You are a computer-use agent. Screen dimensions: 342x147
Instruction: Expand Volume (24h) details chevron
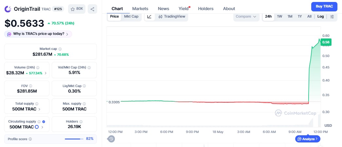45,73
